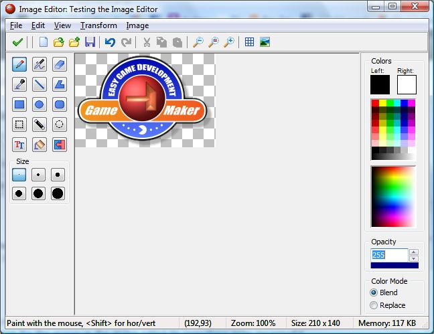Create a new image with the blank page icon
Screen dimensions: 434x334
click(43, 42)
